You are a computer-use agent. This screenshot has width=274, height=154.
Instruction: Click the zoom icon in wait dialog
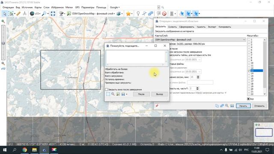113,94
